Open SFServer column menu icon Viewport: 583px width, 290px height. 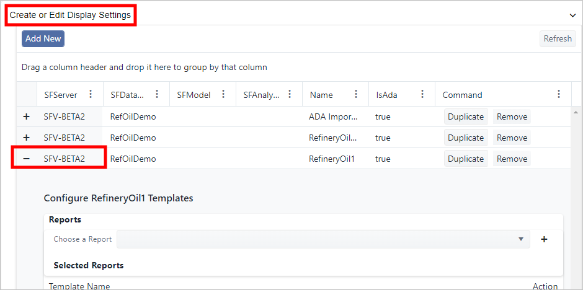91,94
